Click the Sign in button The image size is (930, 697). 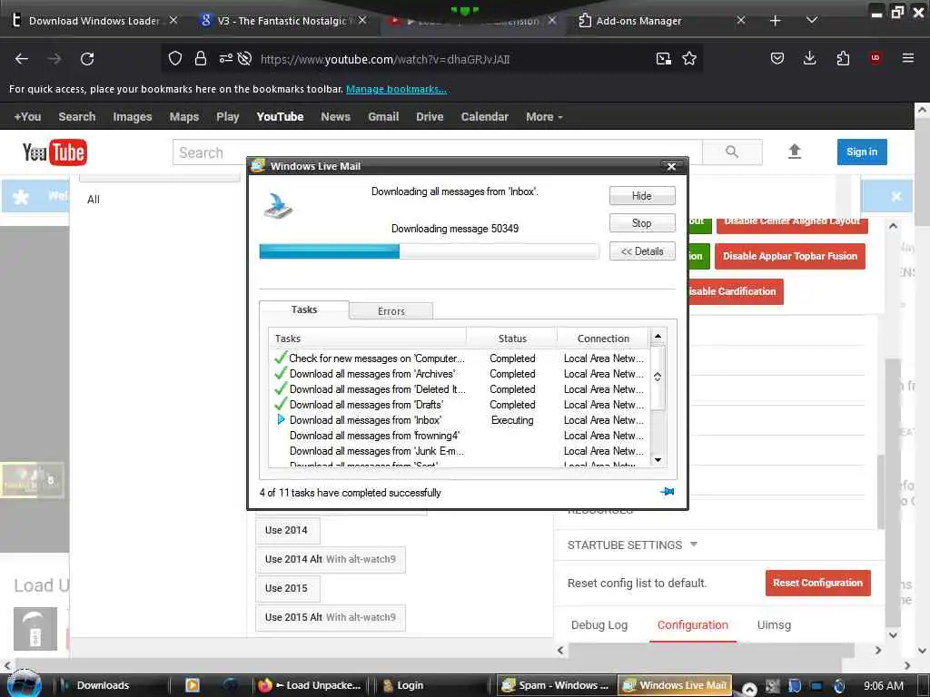coord(861,152)
